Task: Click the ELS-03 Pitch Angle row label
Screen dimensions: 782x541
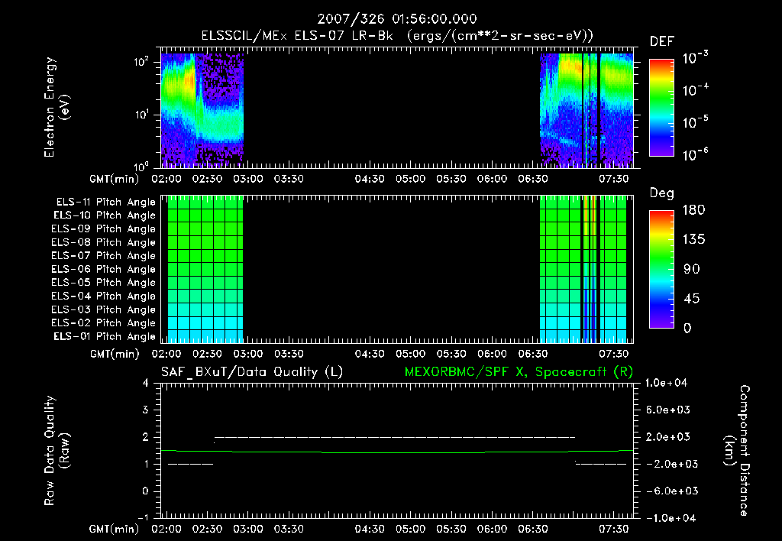Action: click(x=104, y=309)
